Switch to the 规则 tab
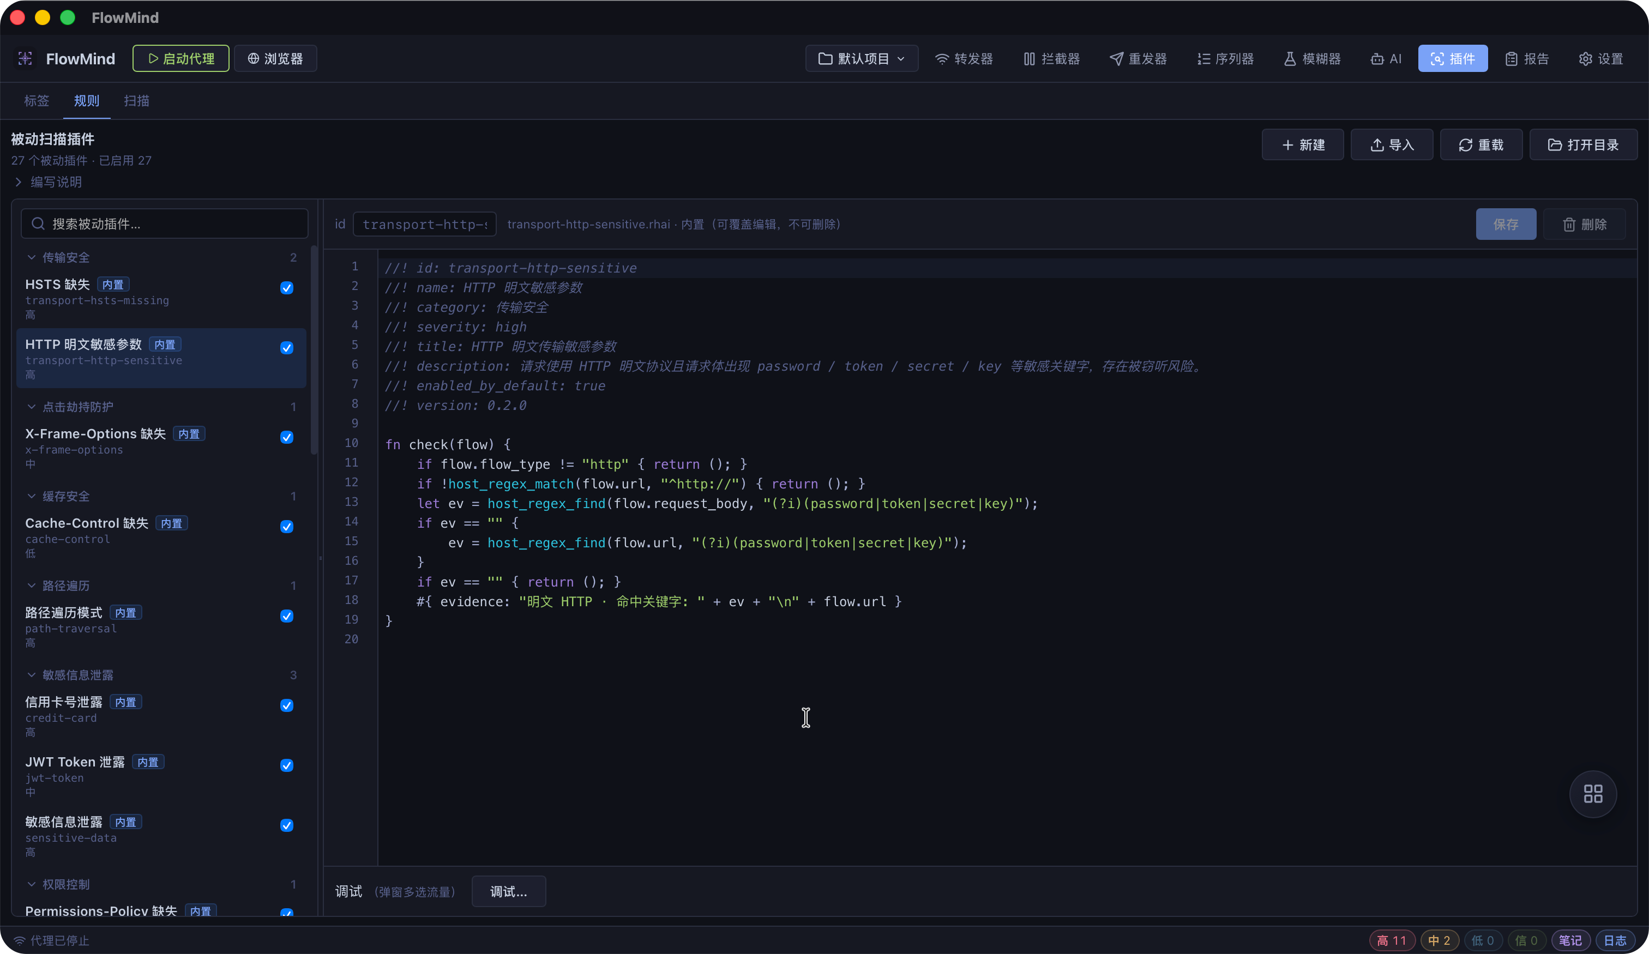Viewport: 1649px width, 954px height. pyautogui.click(x=86, y=101)
